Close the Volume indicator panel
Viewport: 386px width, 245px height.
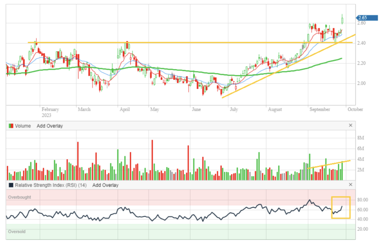click(350, 125)
